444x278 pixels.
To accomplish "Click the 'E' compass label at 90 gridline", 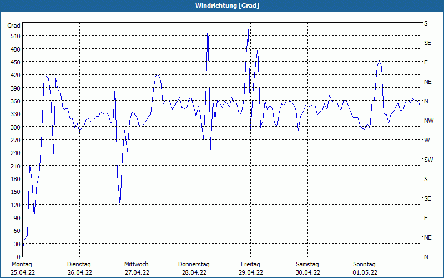I will [x=426, y=218].
